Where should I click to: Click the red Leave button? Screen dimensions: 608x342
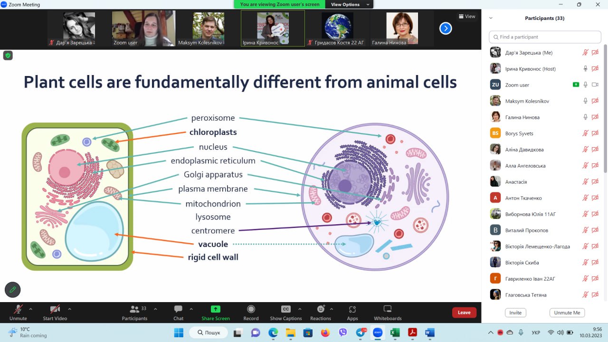(x=464, y=312)
